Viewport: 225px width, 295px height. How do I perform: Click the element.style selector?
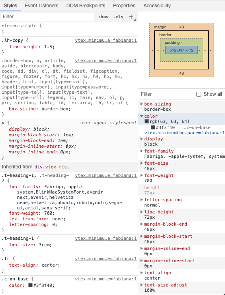click(x=19, y=26)
